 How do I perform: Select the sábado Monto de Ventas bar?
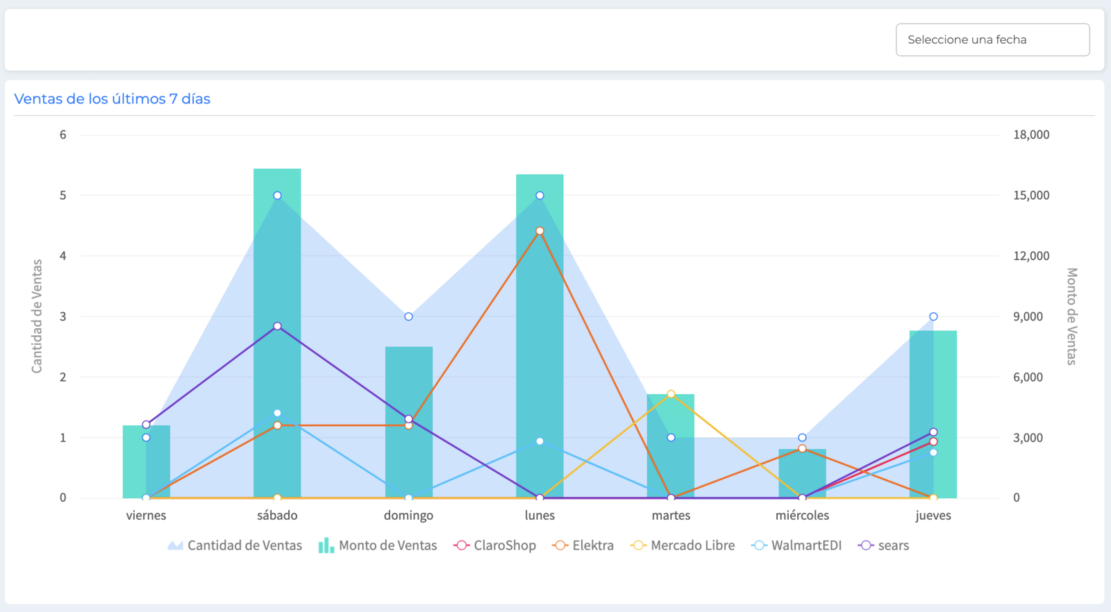pyautogui.click(x=277, y=333)
